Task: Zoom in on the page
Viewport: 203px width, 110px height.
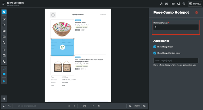Action: coord(145,106)
